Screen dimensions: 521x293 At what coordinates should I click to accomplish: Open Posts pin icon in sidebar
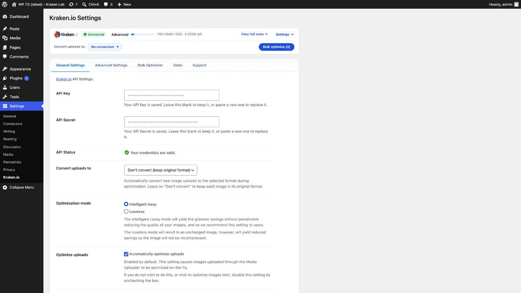pyautogui.click(x=5, y=29)
